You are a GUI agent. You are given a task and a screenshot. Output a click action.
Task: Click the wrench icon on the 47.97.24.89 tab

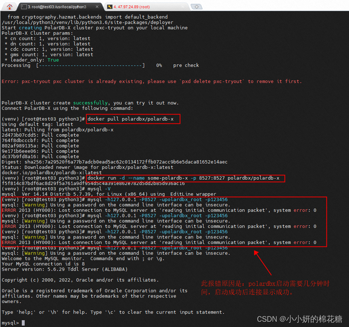[110, 7]
